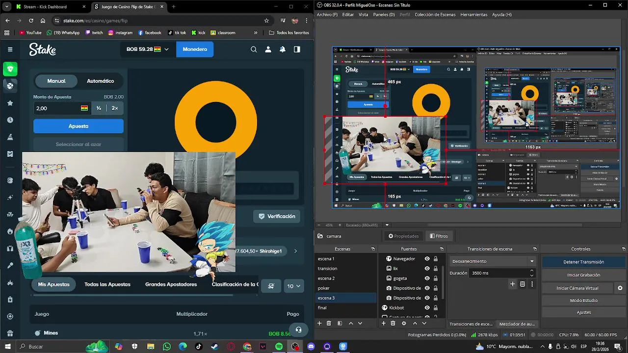628x353 pixels.
Task: Remove the selected source in Fuentes
Action: click(393, 324)
